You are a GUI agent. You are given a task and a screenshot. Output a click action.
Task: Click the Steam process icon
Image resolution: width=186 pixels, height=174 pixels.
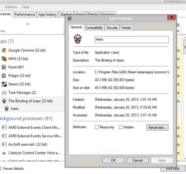(4, 84)
